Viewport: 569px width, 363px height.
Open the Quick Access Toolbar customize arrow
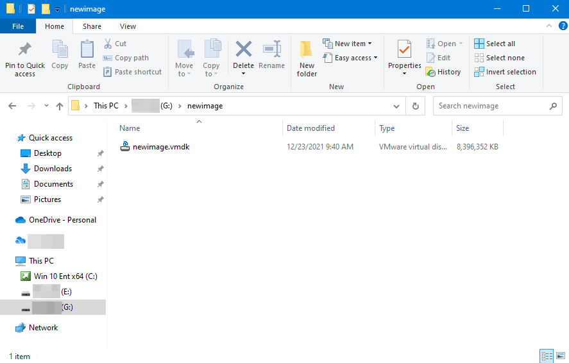coord(57,10)
